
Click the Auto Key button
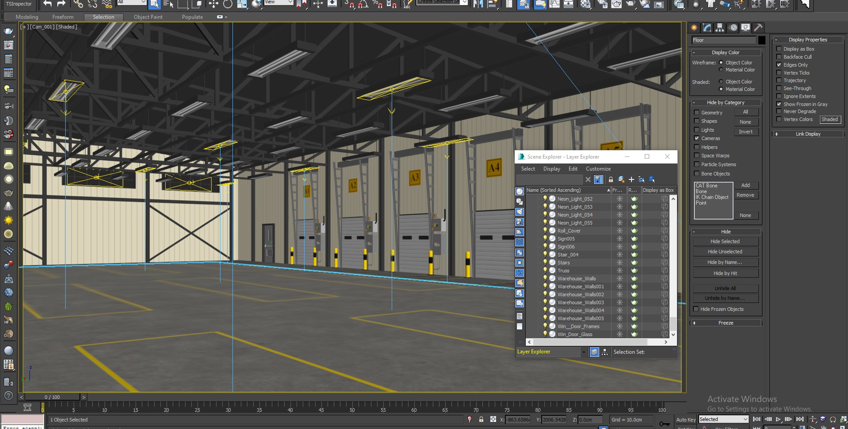click(685, 420)
